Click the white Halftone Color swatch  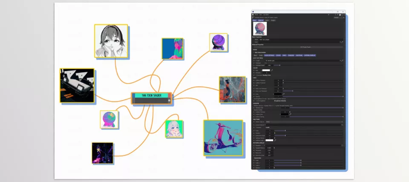pos(269,140)
